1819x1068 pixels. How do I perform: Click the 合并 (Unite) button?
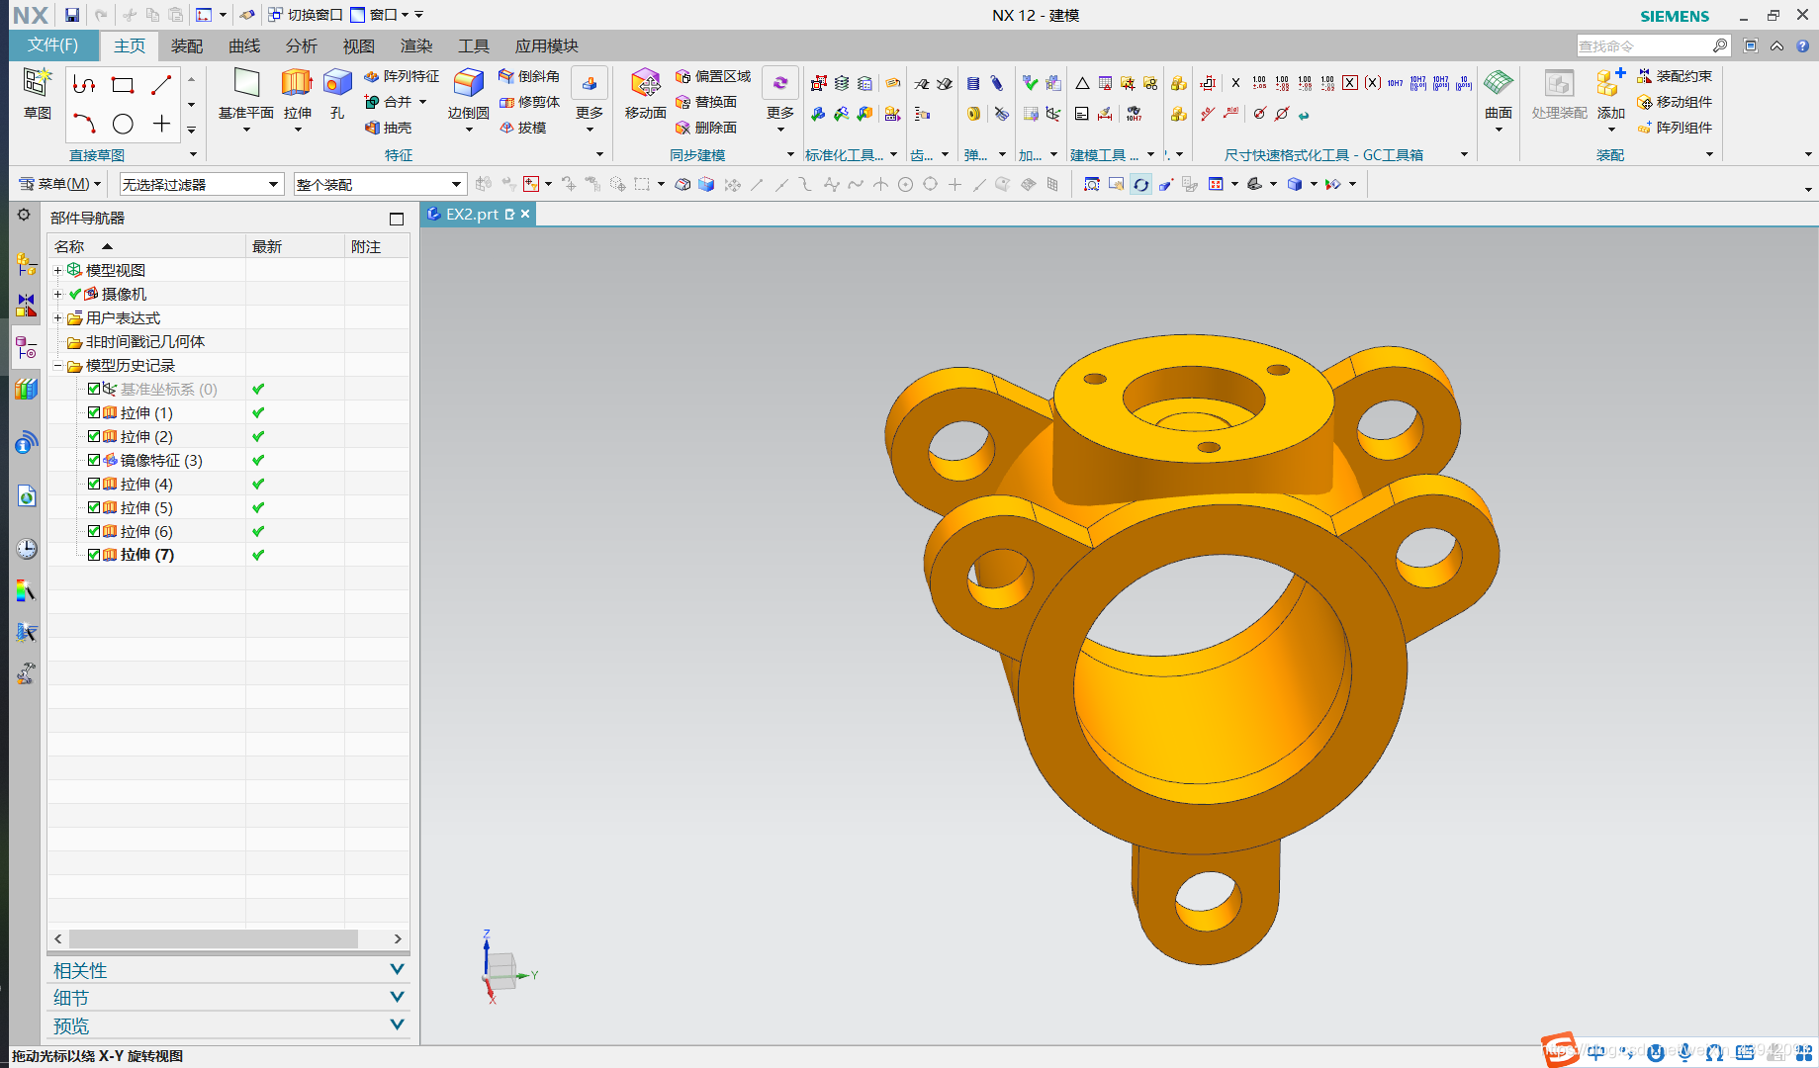coord(395,102)
